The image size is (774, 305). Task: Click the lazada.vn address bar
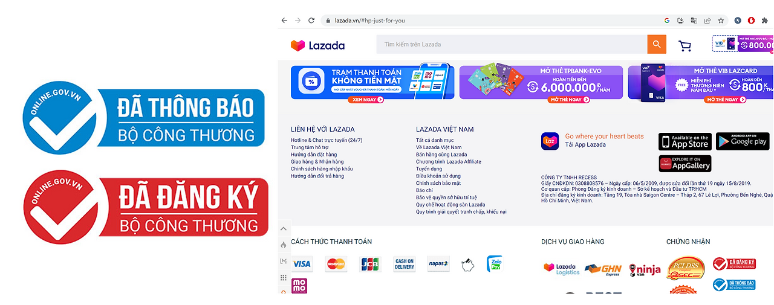[491, 21]
